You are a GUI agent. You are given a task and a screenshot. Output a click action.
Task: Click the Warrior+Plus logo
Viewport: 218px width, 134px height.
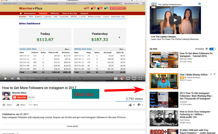tap(31, 8)
